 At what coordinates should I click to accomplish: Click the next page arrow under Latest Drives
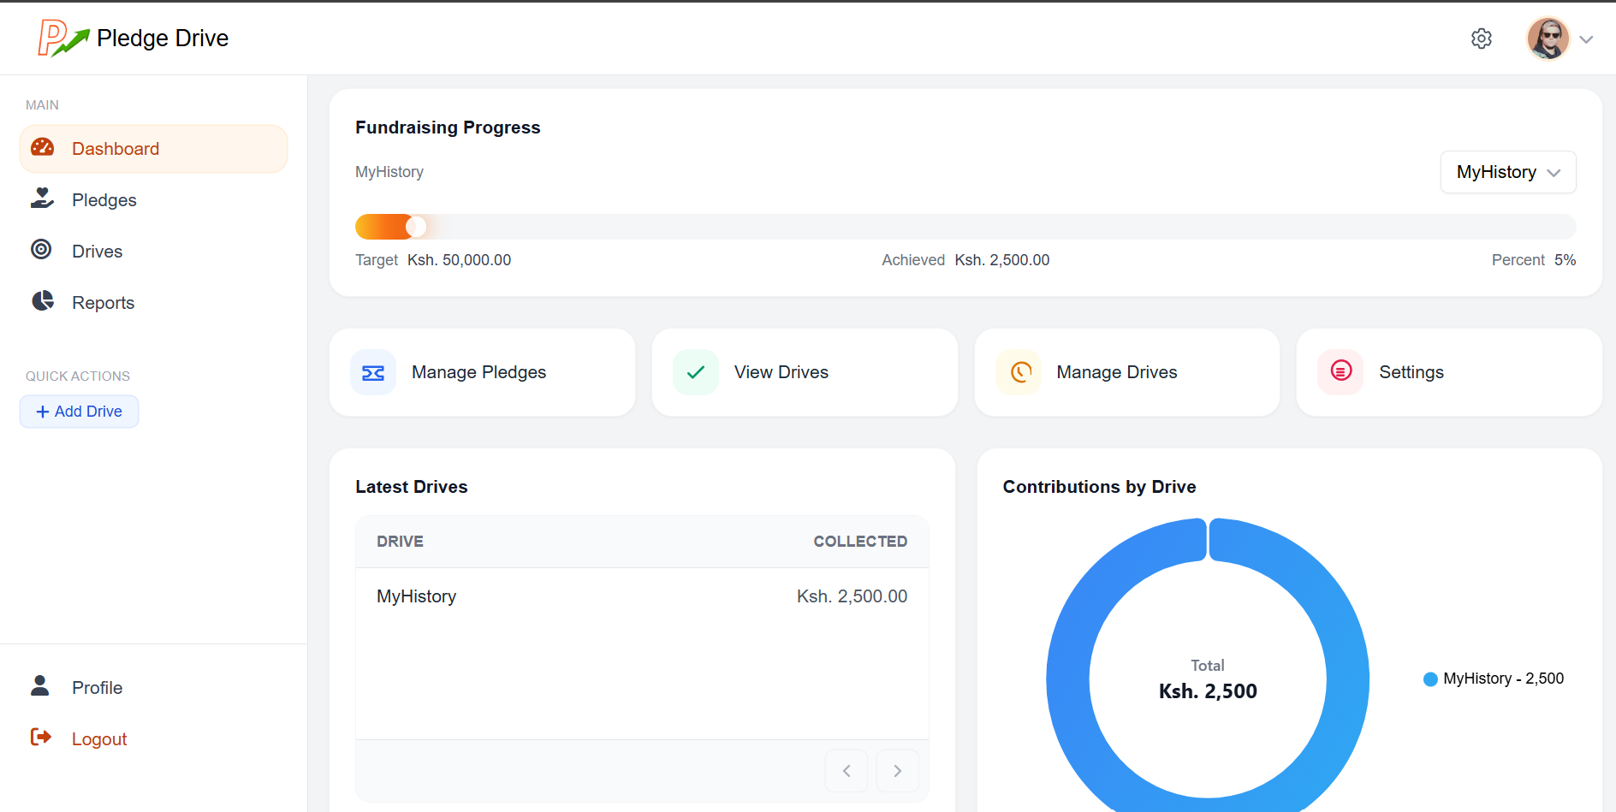tap(897, 770)
